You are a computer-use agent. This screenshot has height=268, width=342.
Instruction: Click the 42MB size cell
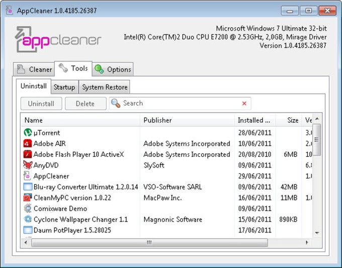pyautogui.click(x=289, y=187)
